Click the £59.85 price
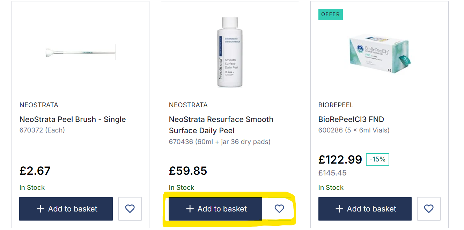Image resolution: width=464 pixels, height=230 pixels. click(188, 171)
